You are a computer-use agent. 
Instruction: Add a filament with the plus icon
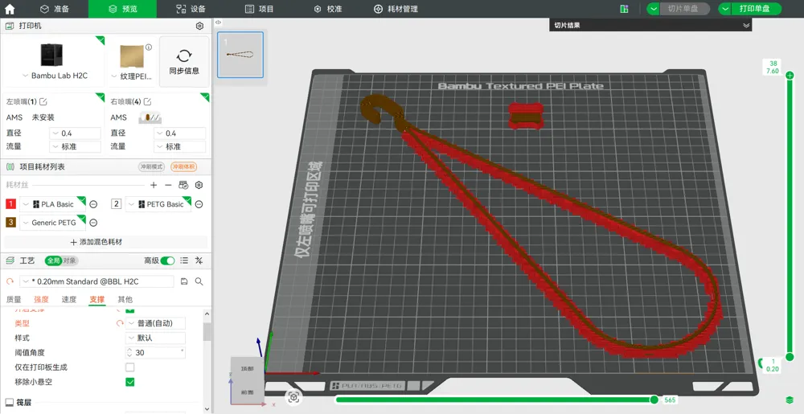[154, 185]
